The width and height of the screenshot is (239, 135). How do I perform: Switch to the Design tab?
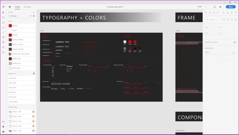[17, 7]
